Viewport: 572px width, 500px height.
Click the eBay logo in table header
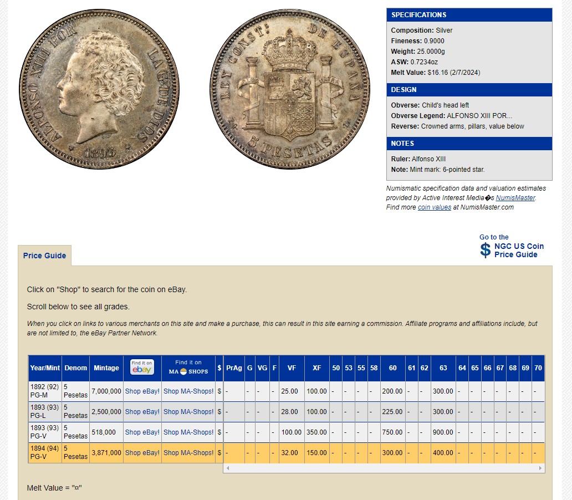[x=142, y=368]
